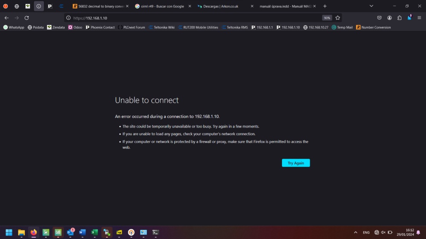
Task: Open the Firefox account icon
Action: pos(389,18)
